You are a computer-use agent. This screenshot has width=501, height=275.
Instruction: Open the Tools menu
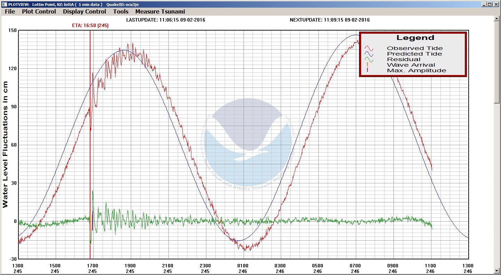(x=121, y=11)
